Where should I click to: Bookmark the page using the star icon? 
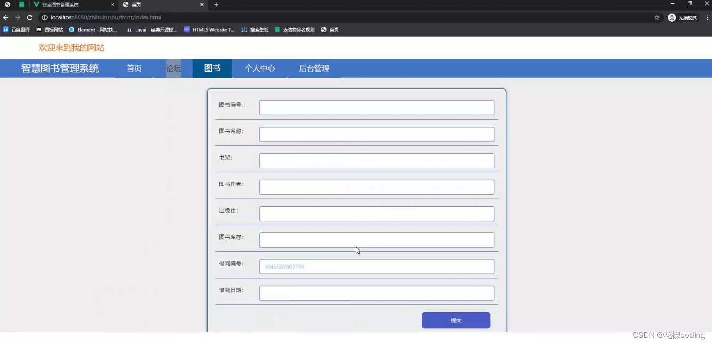point(657,17)
